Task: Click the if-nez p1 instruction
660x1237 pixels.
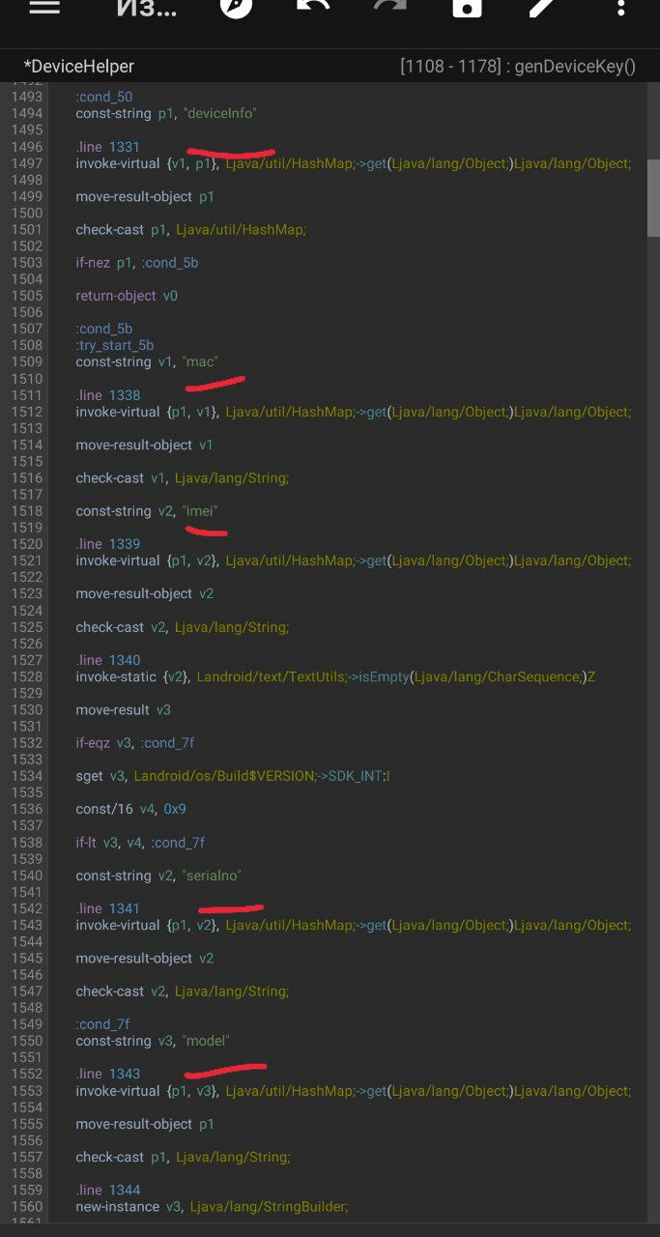Action: (137, 262)
